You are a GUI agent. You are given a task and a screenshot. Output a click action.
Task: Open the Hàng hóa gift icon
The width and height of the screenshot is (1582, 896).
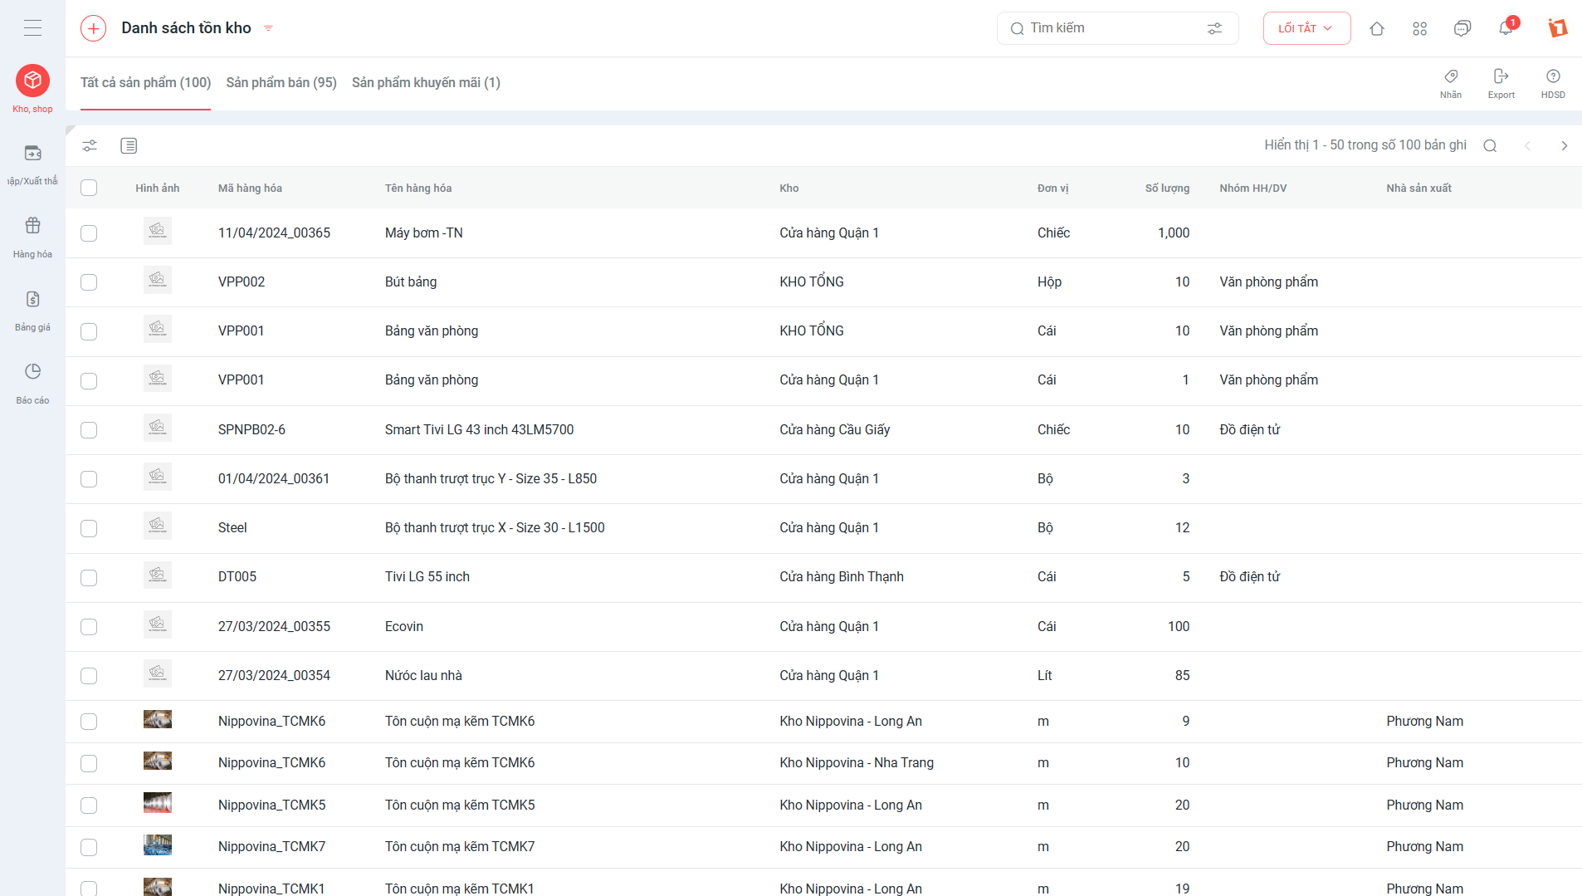pyautogui.click(x=32, y=226)
